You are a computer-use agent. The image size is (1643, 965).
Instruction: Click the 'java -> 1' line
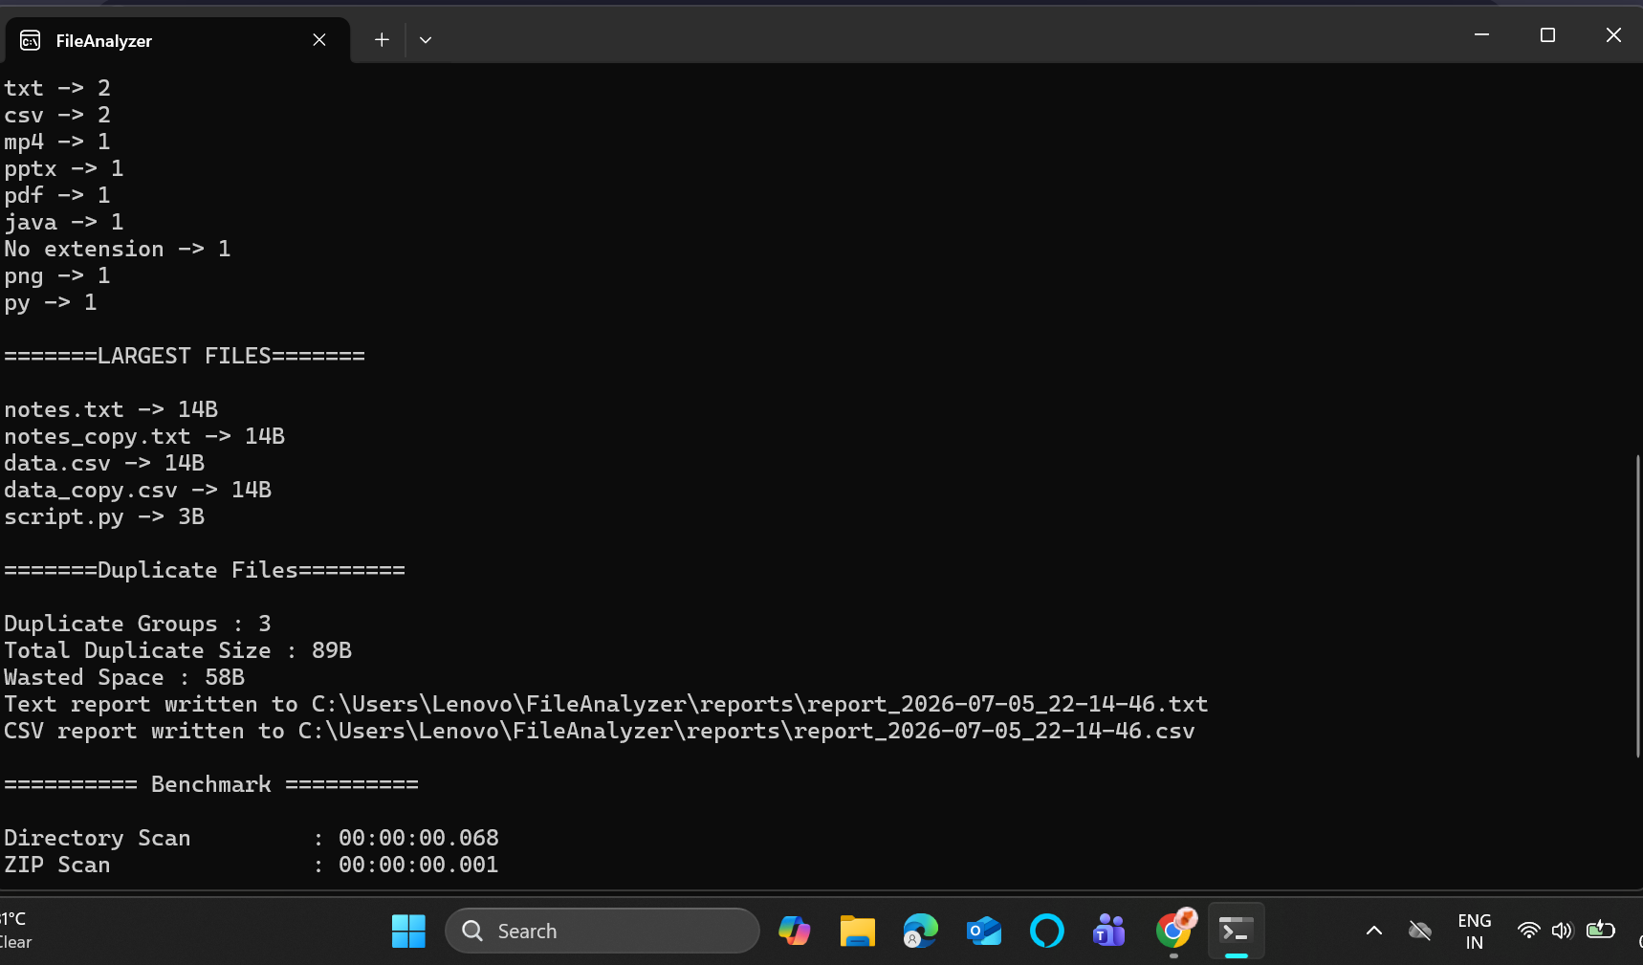coord(64,222)
